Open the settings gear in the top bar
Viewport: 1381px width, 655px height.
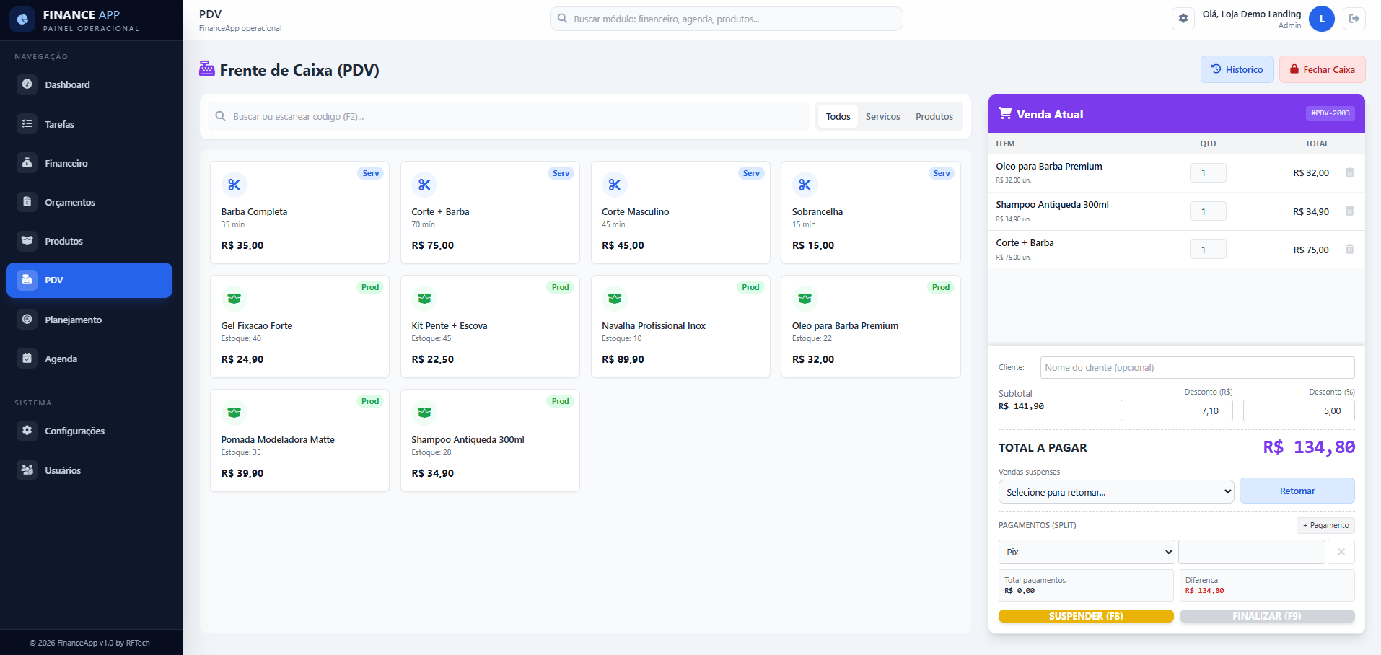tap(1183, 19)
